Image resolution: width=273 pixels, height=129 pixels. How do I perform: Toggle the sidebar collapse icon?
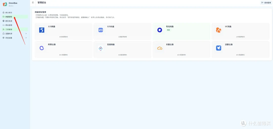pos(33,3)
